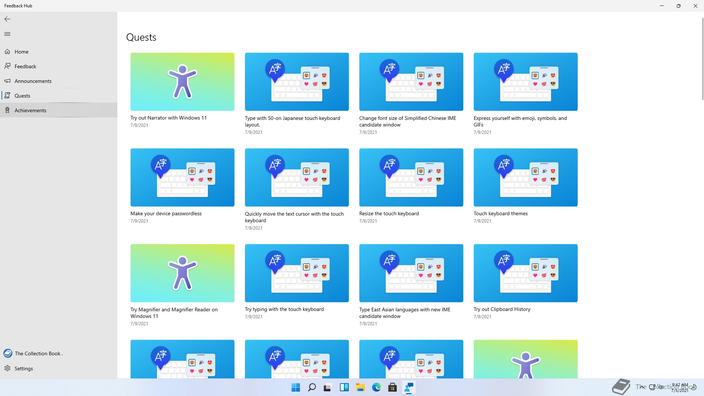Click 'Resize the touch keyboard' title
Screen dimensions: 704x396
[x=389, y=213]
